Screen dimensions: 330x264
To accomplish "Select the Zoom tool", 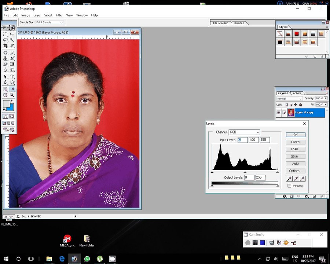I will tap(12, 95).
